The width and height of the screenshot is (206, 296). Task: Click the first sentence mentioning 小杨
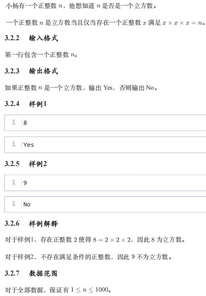(x=81, y=6)
